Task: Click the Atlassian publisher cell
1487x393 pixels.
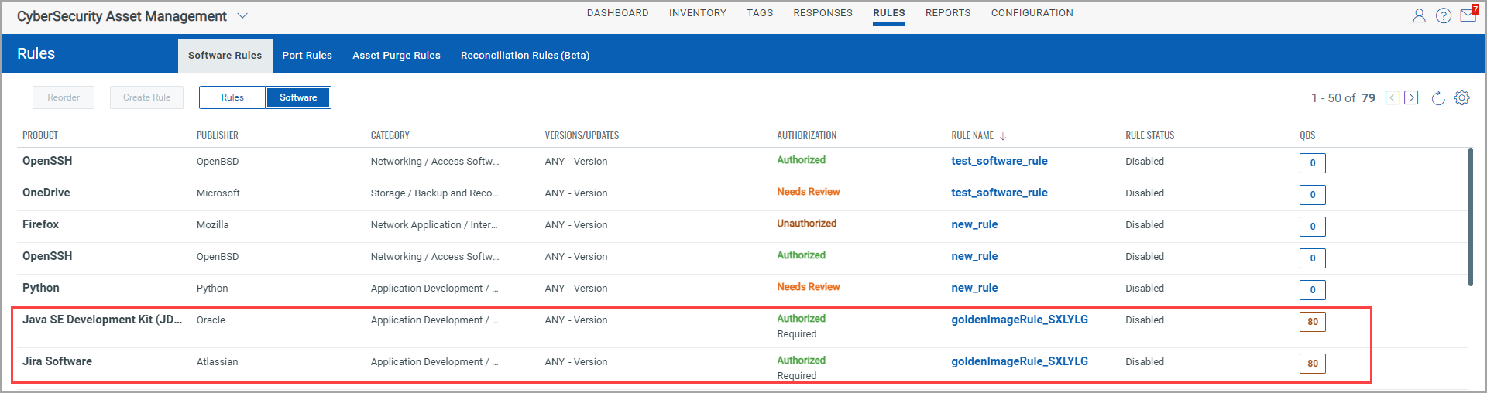Action: (217, 361)
